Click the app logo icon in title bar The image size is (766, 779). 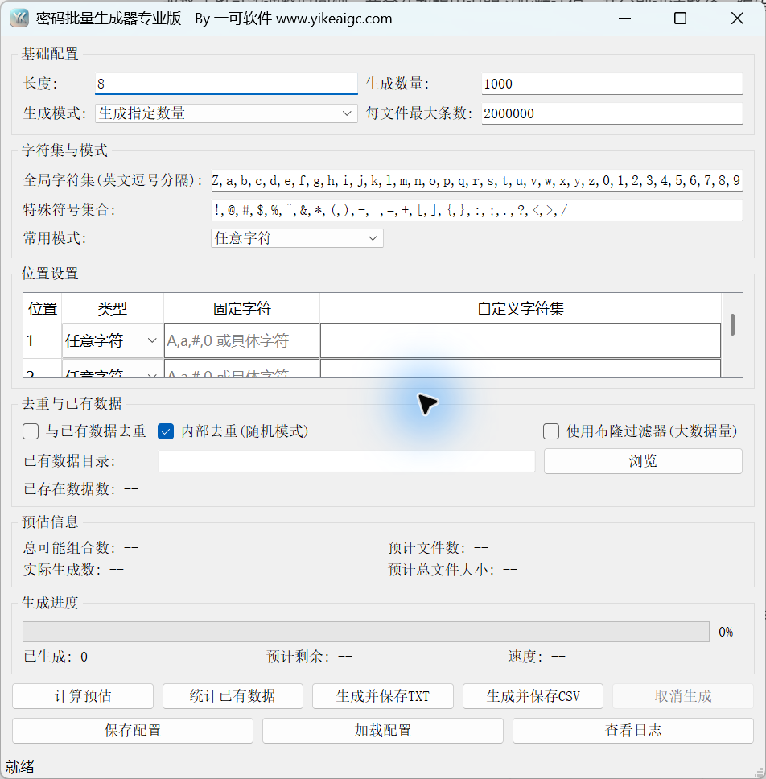pos(19,19)
